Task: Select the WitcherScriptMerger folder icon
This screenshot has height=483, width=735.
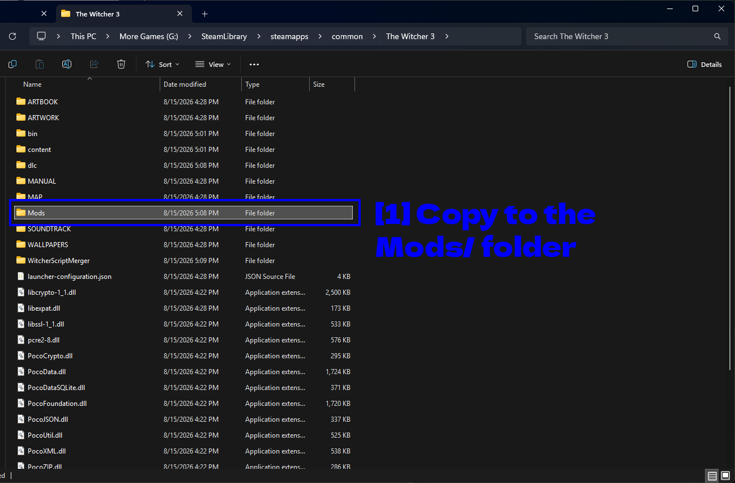Action: point(21,261)
